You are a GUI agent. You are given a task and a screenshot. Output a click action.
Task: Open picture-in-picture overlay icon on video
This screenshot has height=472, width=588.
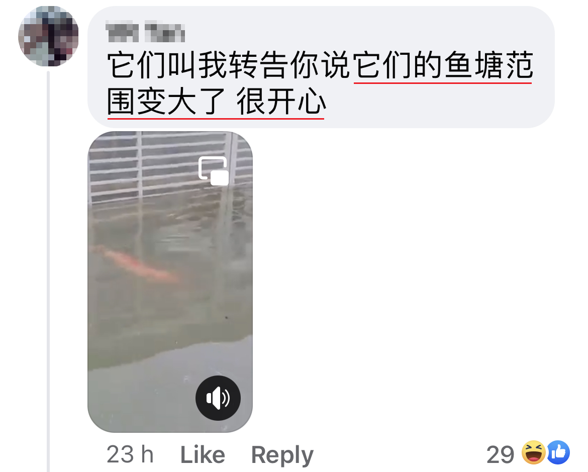[214, 171]
